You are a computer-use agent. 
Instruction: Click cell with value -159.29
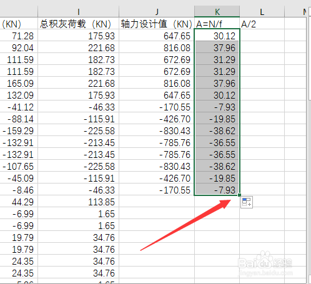(x=19, y=130)
